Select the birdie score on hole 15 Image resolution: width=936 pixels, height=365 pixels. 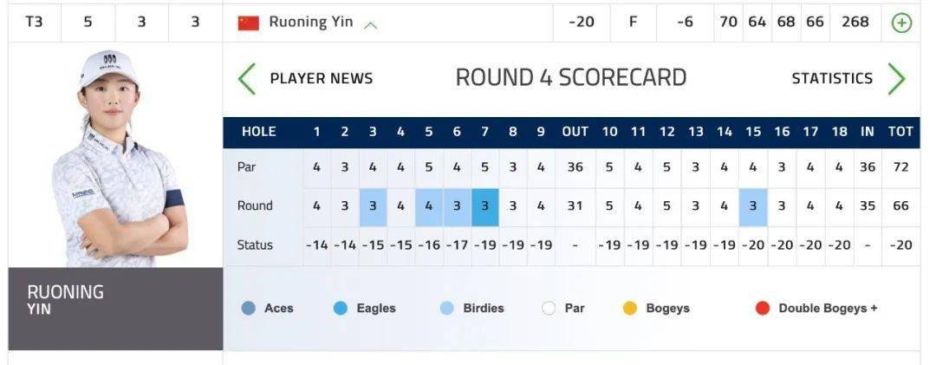click(x=753, y=206)
